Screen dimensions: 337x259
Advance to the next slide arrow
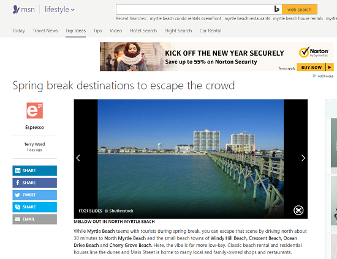coord(303,158)
